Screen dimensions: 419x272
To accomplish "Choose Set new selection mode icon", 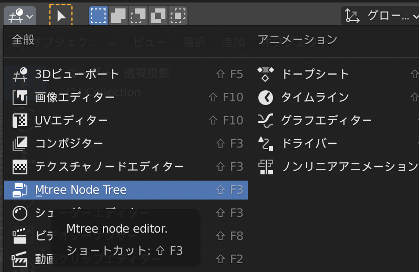I will [x=98, y=16].
